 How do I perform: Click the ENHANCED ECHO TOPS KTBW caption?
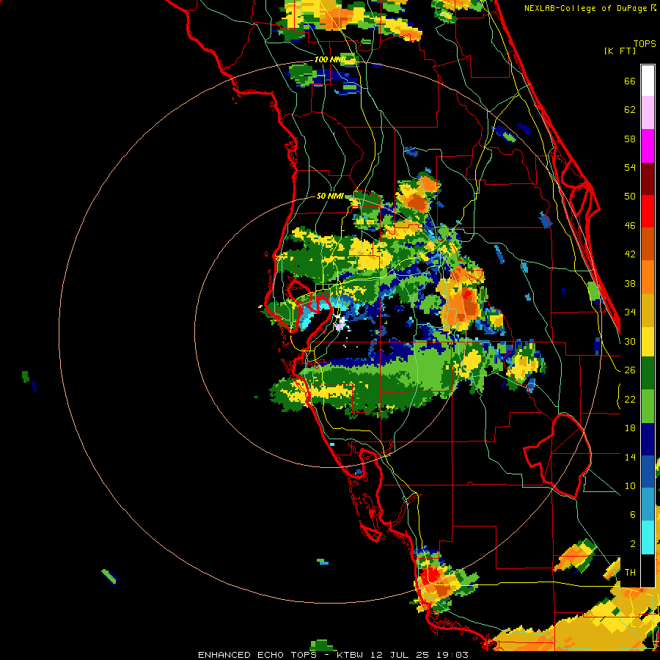point(332,655)
